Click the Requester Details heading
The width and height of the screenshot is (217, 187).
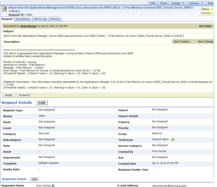tap(14, 179)
